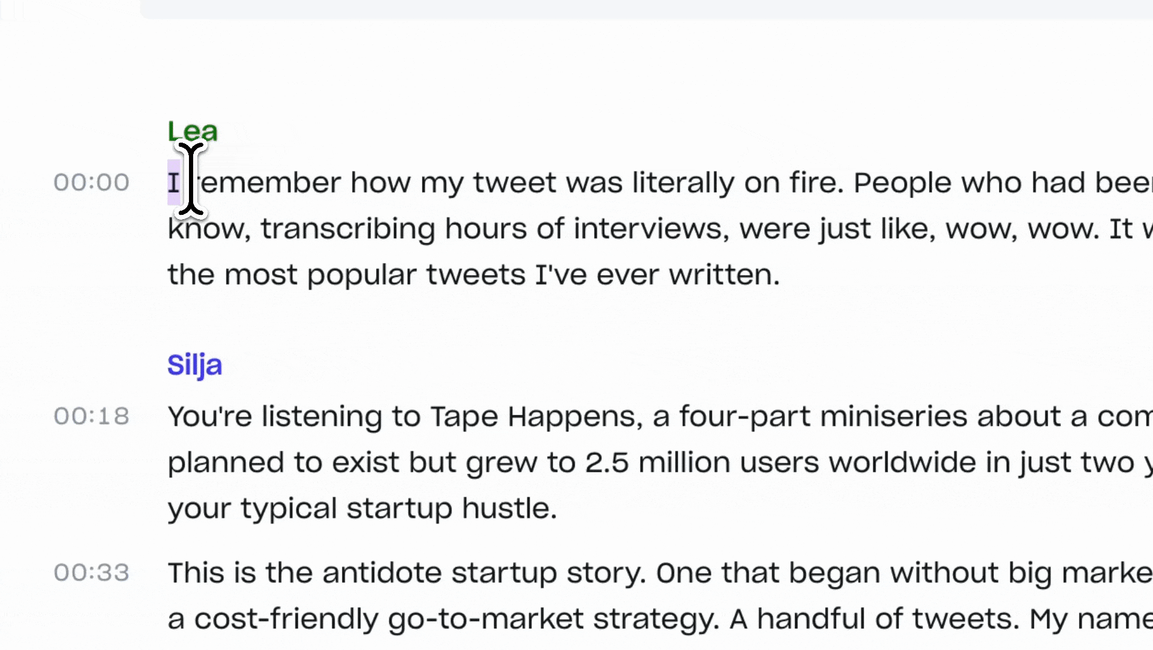This screenshot has height=650, width=1153.
Task: Jump to the 00:33 timestamp
Action: coord(91,572)
